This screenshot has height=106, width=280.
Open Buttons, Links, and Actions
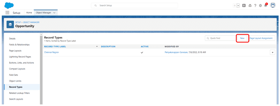22,63
